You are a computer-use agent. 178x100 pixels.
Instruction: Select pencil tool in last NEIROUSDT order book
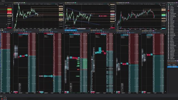pos(143,33)
